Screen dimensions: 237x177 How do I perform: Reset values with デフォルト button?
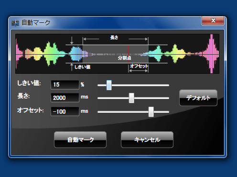pos(198,98)
